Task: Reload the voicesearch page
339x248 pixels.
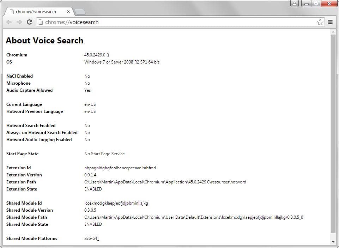Action: tap(29, 22)
